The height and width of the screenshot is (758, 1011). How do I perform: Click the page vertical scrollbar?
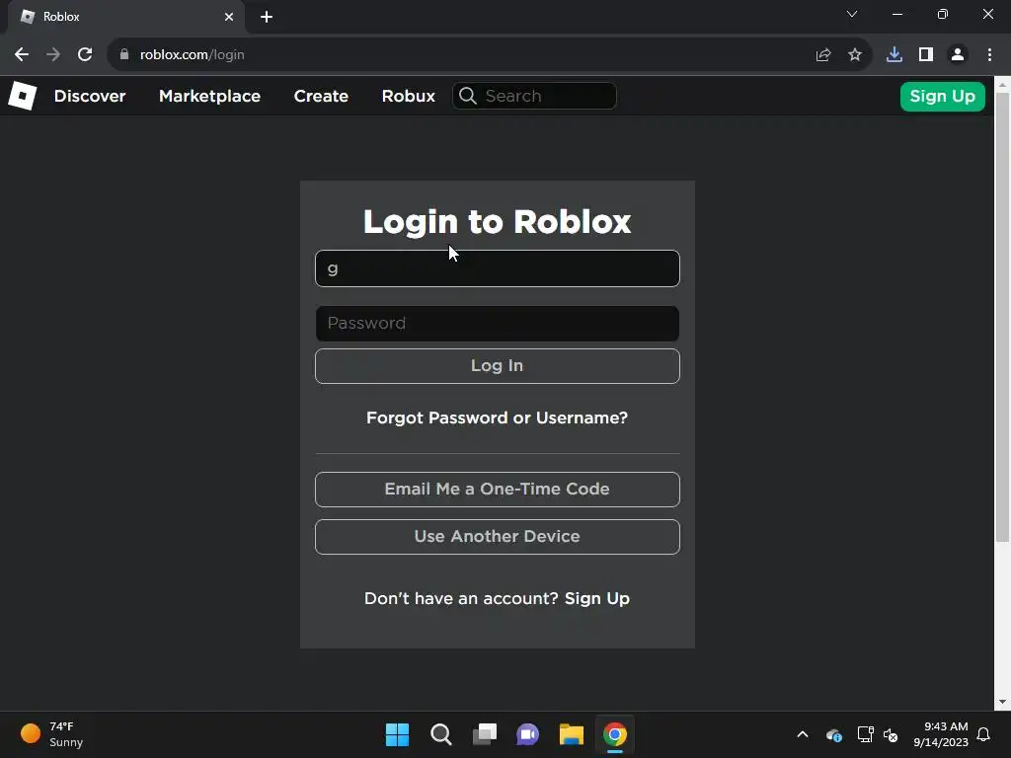[1002, 317]
